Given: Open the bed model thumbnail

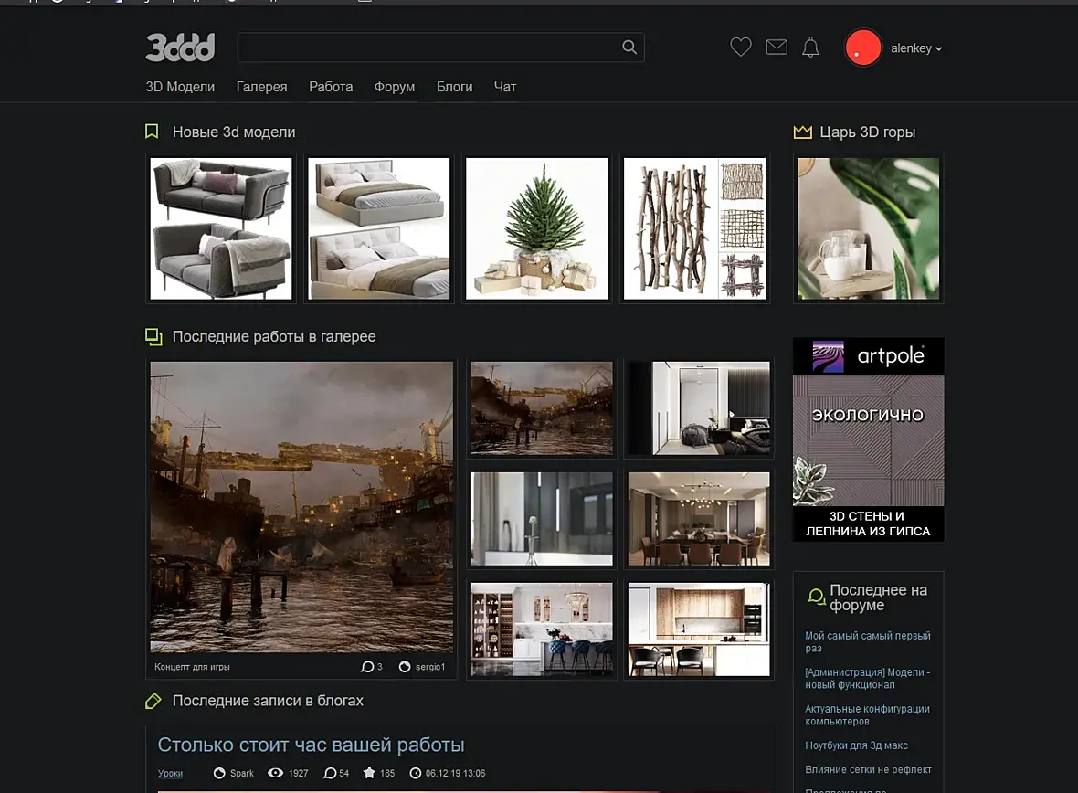Looking at the screenshot, I should click(x=379, y=228).
